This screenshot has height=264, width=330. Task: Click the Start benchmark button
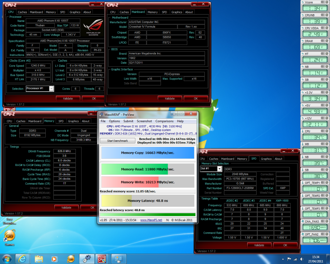(117, 141)
